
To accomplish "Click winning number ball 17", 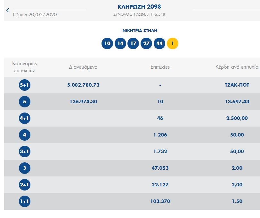I will (133, 43).
